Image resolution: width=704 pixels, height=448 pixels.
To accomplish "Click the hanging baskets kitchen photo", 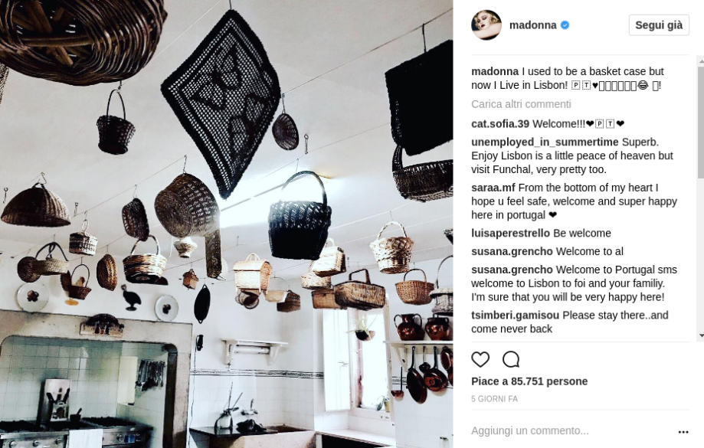I will click(226, 224).
